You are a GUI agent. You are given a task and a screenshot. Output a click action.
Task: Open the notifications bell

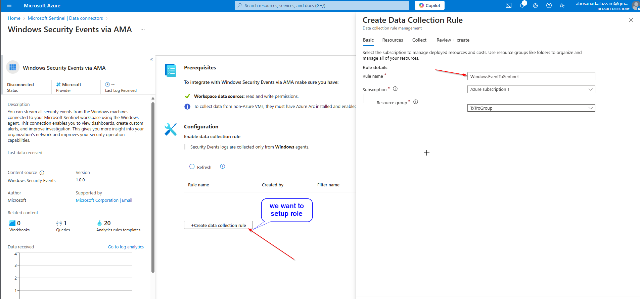(x=522, y=5)
